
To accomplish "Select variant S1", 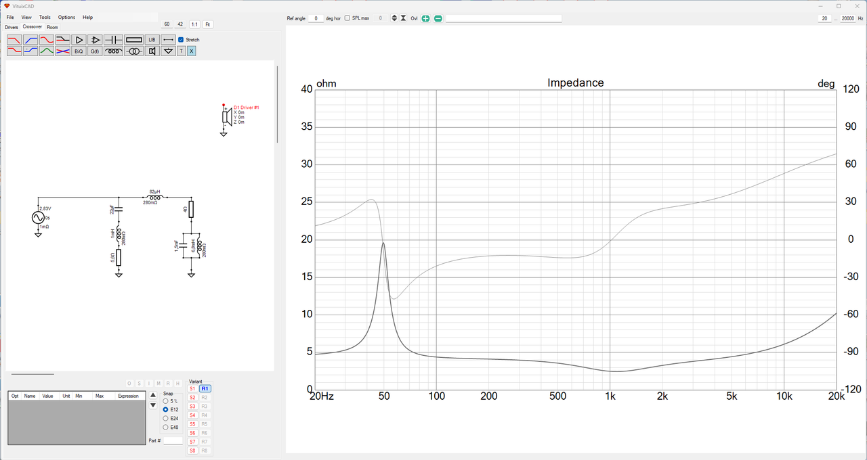I will [x=192, y=389].
